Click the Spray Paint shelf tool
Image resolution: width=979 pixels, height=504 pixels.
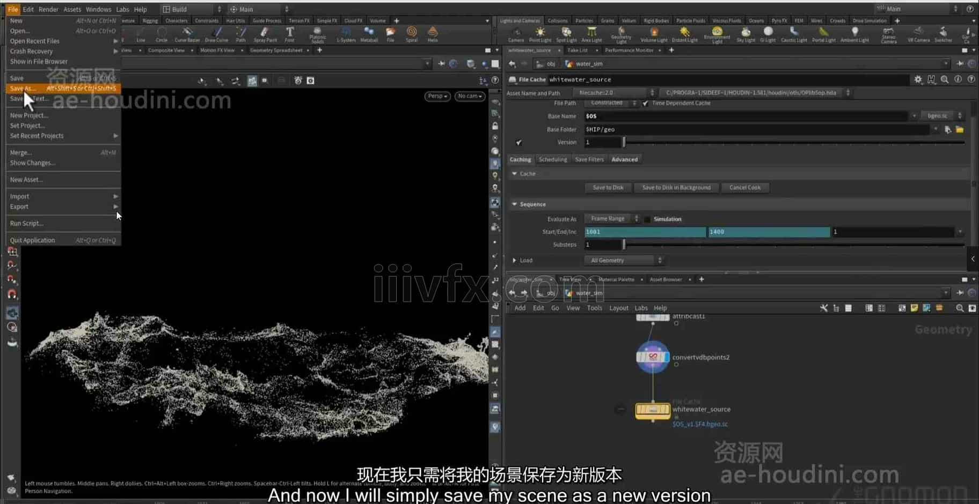point(265,34)
